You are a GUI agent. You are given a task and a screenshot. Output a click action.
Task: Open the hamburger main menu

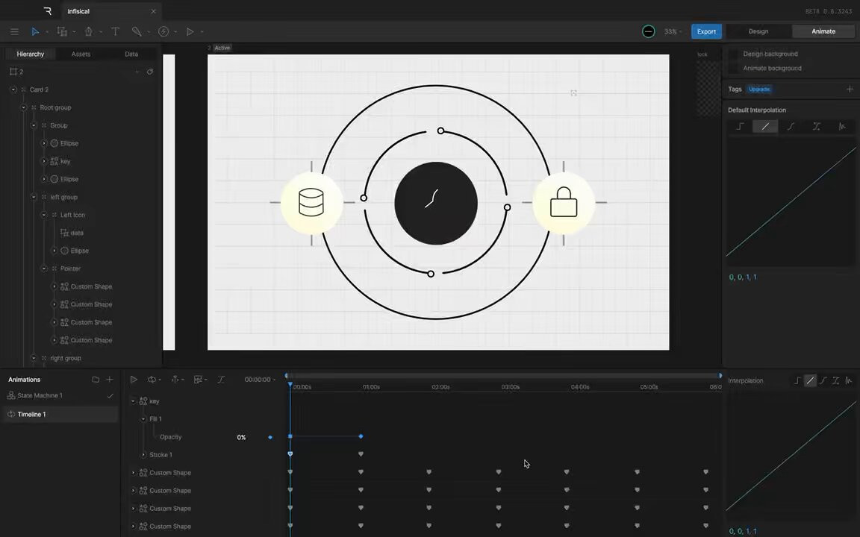click(14, 31)
